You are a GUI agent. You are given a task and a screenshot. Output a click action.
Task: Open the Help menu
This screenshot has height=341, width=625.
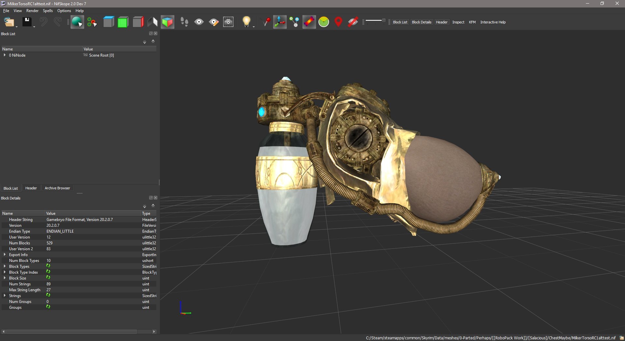(79, 11)
